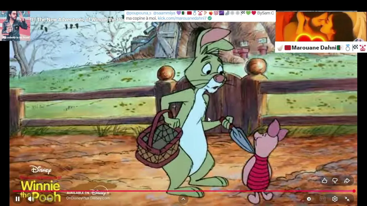367x206 pixels.
Task: Like the video with the thumbs up
Action: pyautogui.click(x=325, y=181)
